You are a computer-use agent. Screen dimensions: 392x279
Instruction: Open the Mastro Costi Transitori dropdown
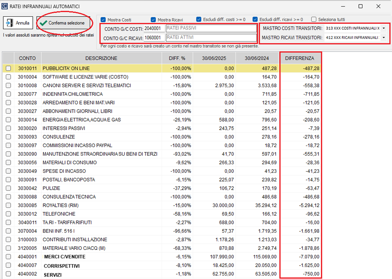click(383, 28)
